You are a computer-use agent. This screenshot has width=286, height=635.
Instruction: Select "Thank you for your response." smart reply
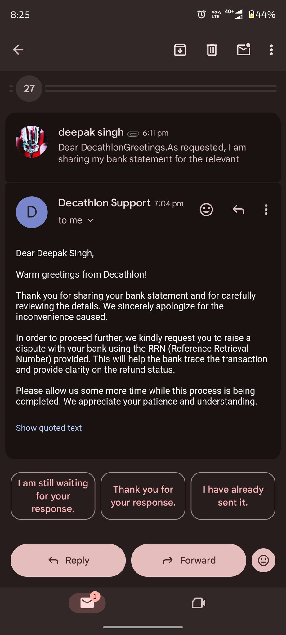click(143, 496)
